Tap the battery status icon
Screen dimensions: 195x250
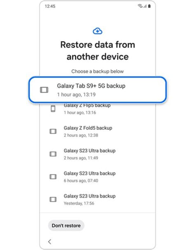(x=149, y=6)
